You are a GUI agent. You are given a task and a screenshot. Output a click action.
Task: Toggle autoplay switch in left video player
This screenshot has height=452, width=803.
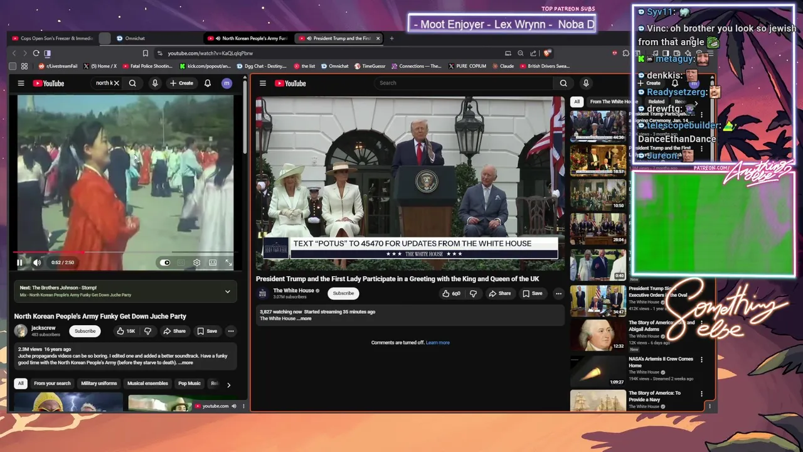pyautogui.click(x=164, y=262)
